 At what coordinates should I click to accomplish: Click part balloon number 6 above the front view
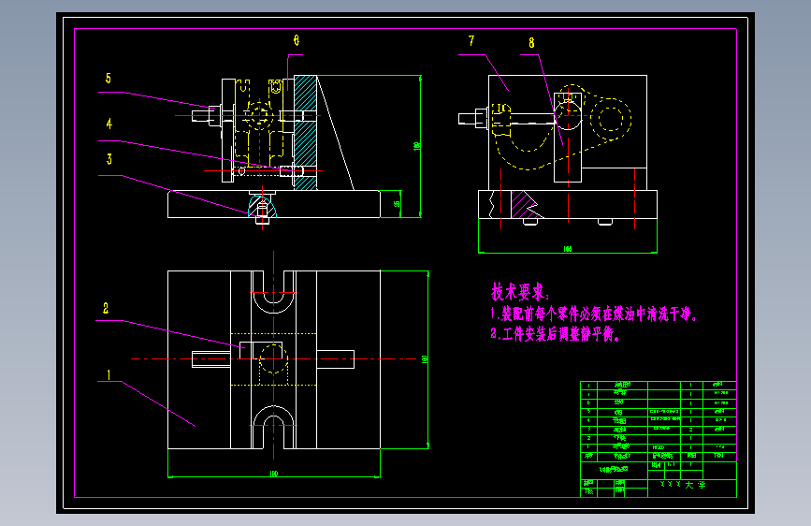(x=297, y=40)
